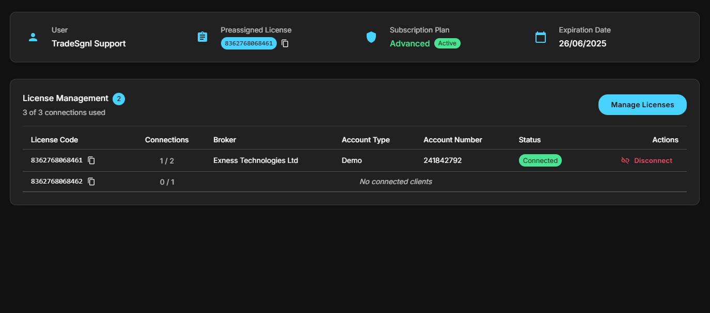Click the clipboard icon beside Preassigned License
Image resolution: width=710 pixels, height=313 pixels.
[x=202, y=37]
